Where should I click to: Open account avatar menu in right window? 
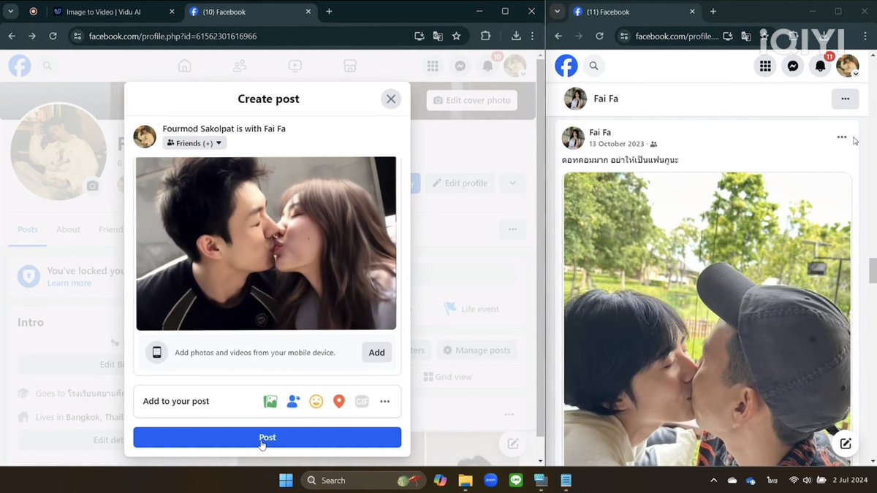click(x=848, y=66)
